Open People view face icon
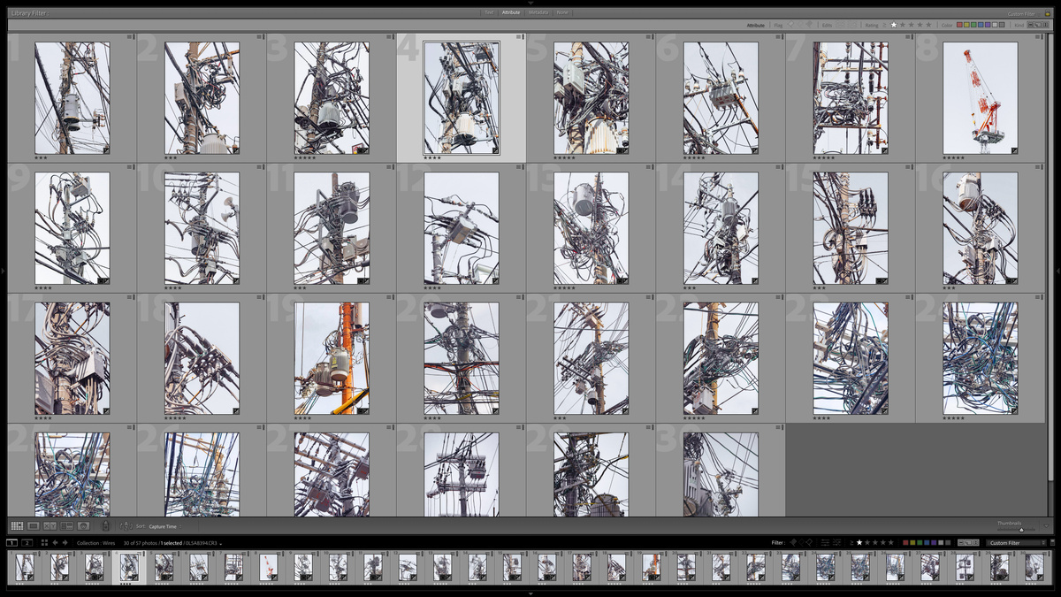Screen dimensions: 1061x597 (x=83, y=526)
